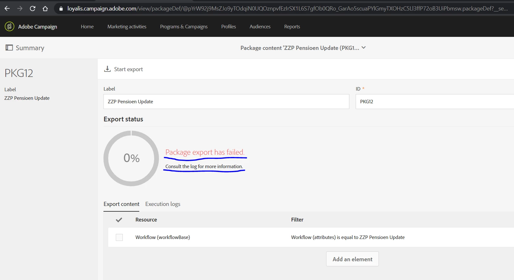Click the Resource column header
The height and width of the screenshot is (280, 514).
(x=146, y=220)
